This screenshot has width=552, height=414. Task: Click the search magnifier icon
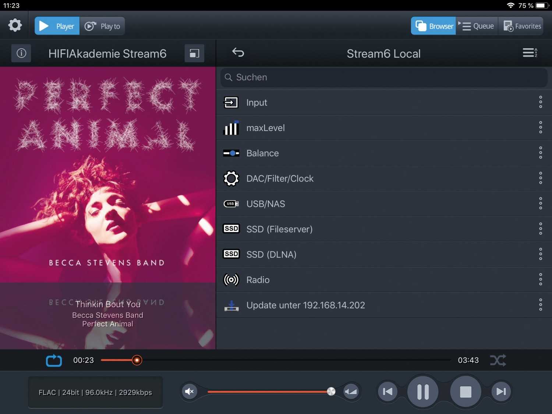click(x=229, y=77)
